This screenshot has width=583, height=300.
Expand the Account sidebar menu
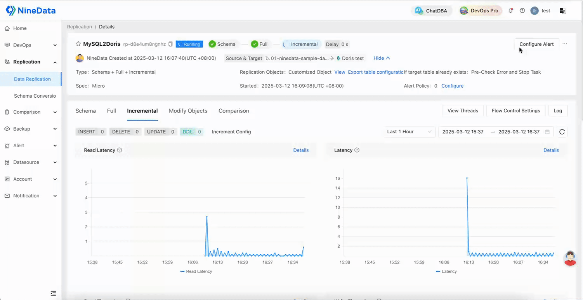[x=31, y=179]
